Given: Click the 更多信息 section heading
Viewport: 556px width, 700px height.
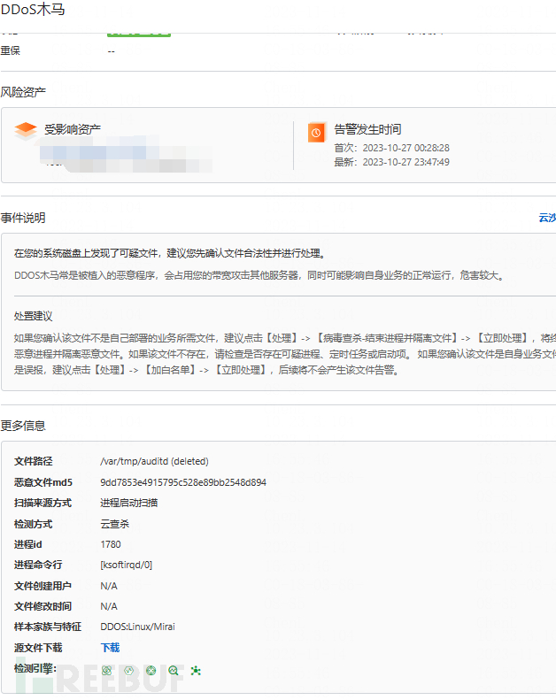Looking at the screenshot, I should pyautogui.click(x=23, y=426).
